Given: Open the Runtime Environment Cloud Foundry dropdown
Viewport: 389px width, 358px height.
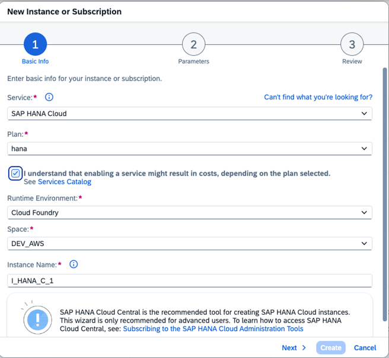Looking at the screenshot, I should pos(191,212).
